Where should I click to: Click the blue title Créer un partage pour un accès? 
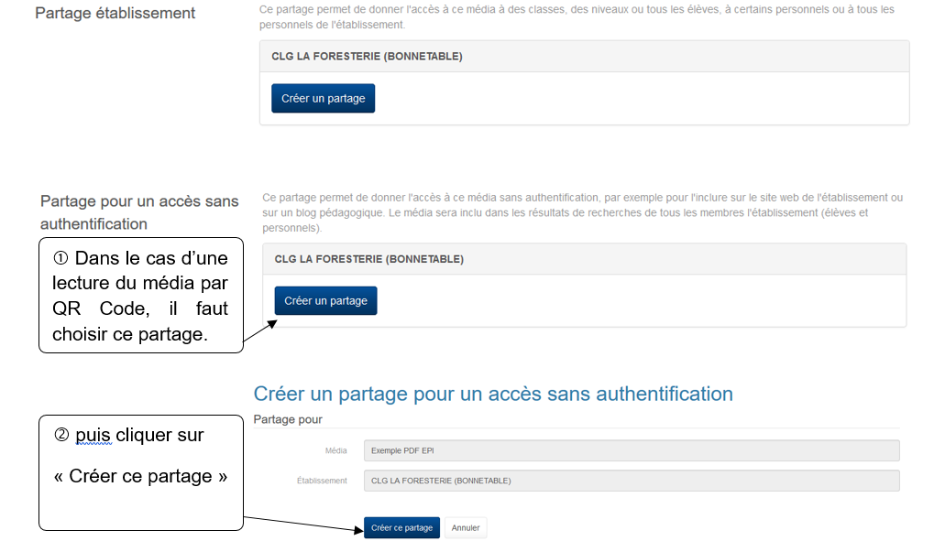(x=492, y=394)
